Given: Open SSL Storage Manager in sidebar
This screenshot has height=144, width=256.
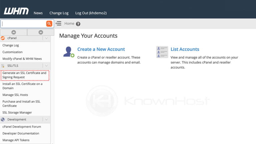Looking at the screenshot, I should [x=17, y=112].
